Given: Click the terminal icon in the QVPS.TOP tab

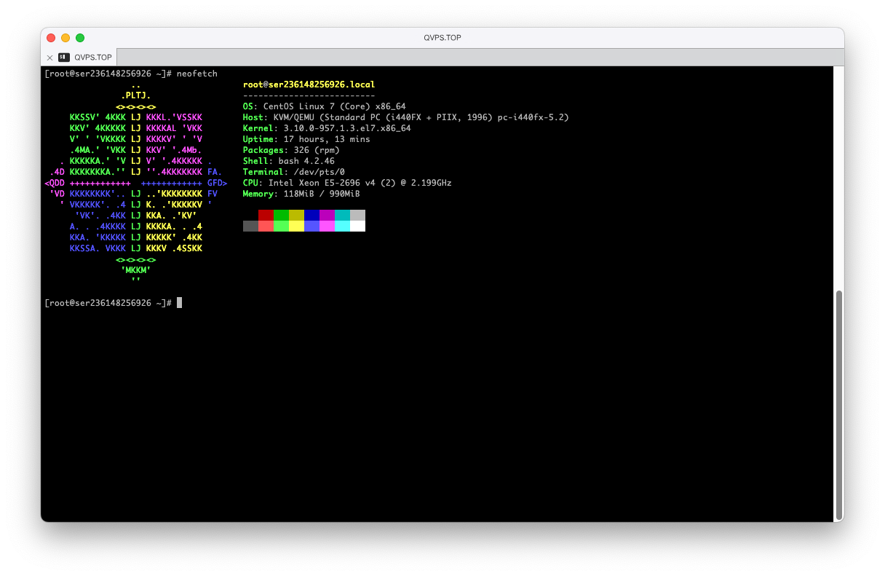Looking at the screenshot, I should point(64,57).
